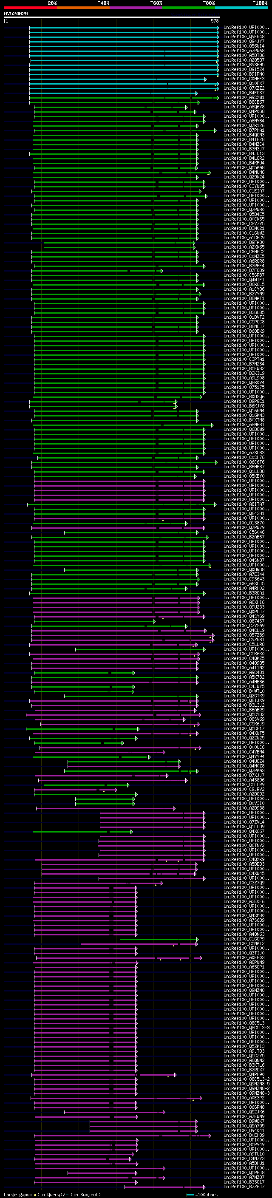
Task: Select the UniRef100_B4LQR2 label
Action: 244,158
